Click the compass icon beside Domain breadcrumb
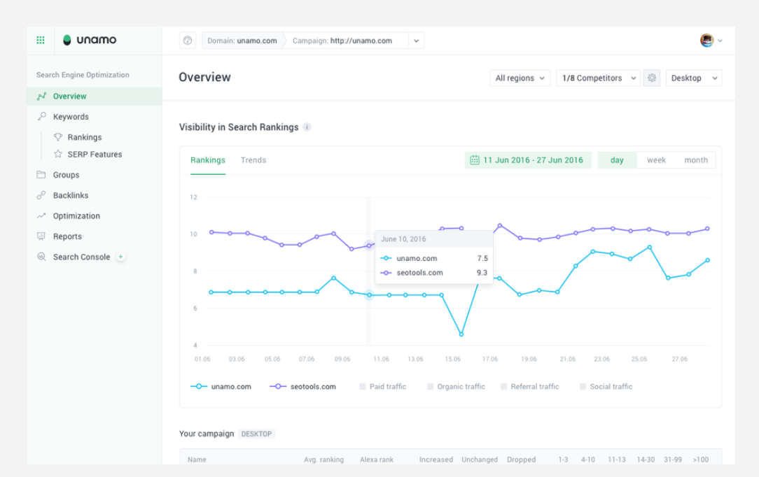Screen dimensions: 759x477 click(188, 41)
